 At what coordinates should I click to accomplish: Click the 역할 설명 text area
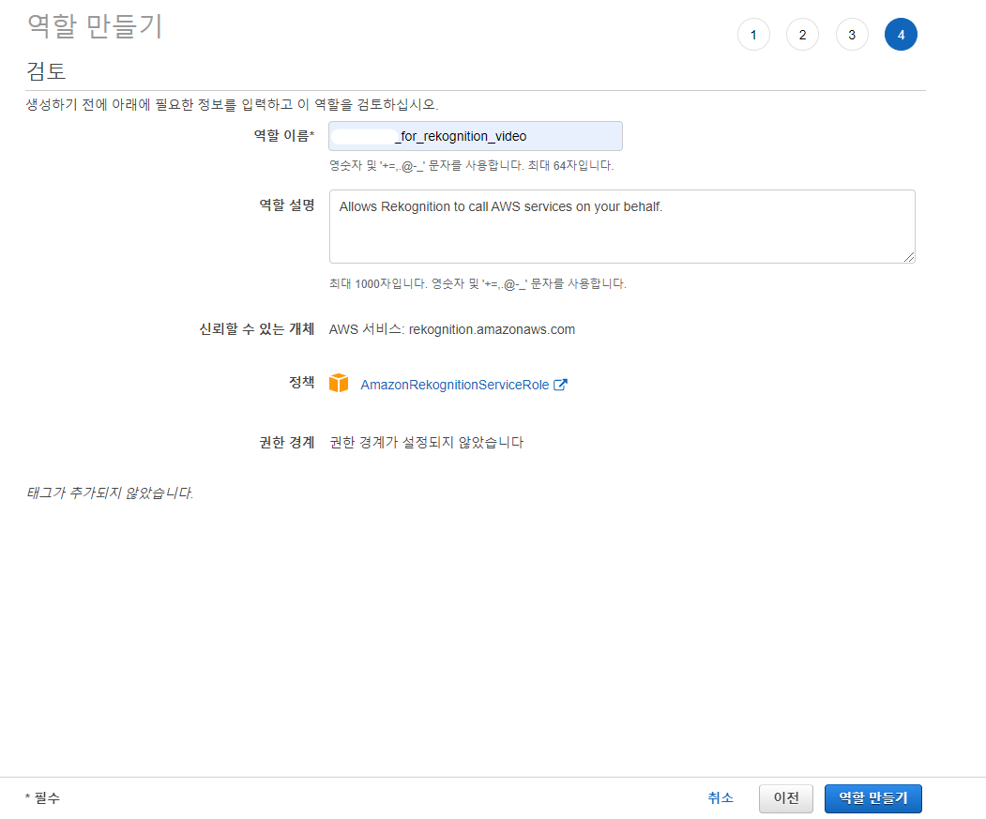pyautogui.click(x=622, y=226)
